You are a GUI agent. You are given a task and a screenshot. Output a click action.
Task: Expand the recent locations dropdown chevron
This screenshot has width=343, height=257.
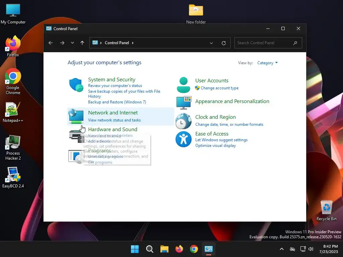tap(72, 43)
